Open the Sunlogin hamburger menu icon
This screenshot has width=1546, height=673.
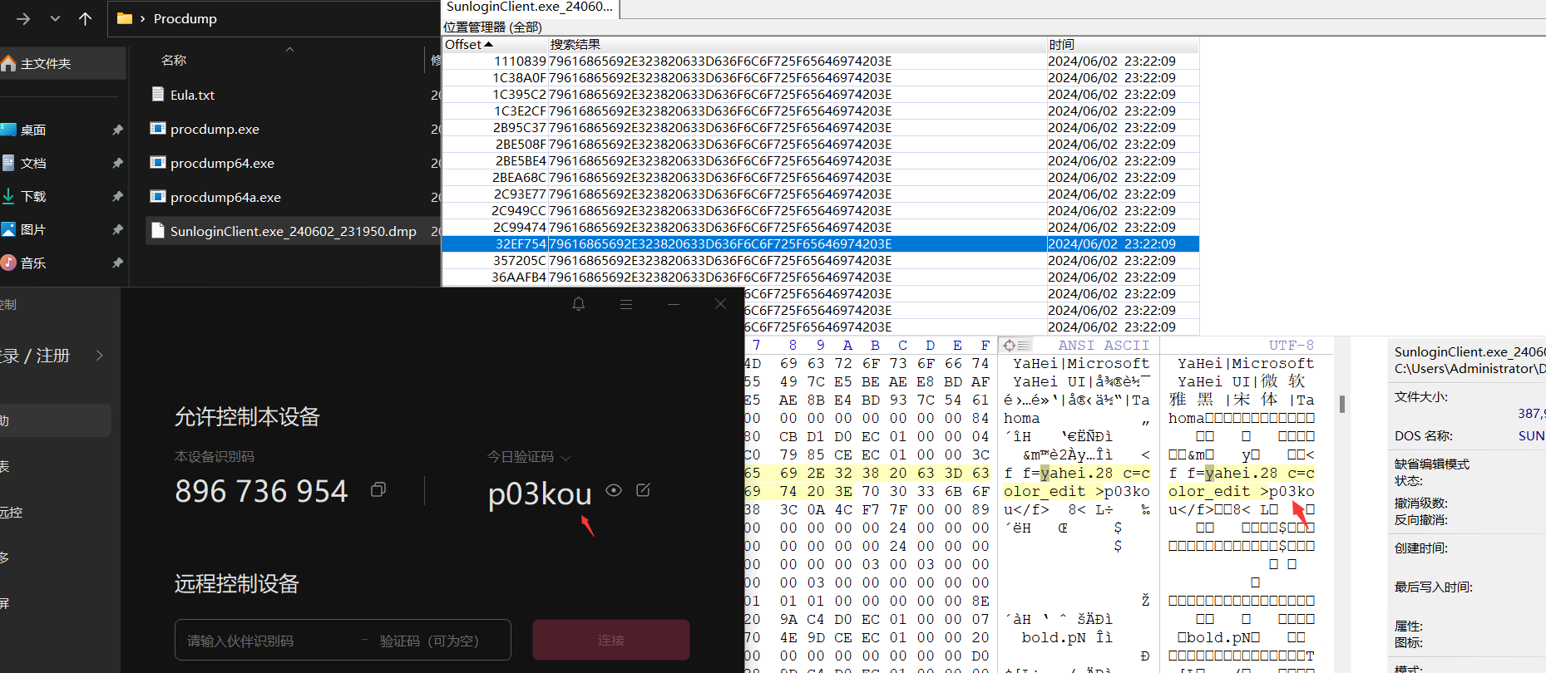pos(626,305)
